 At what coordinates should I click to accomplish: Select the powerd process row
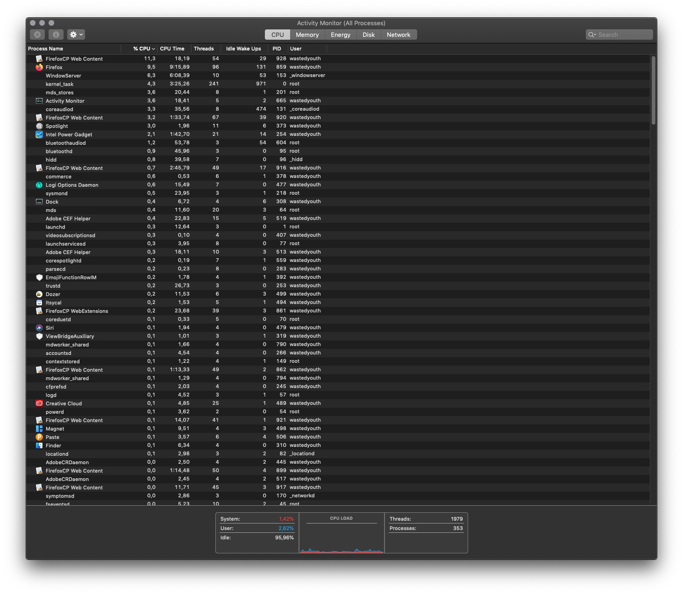(338, 412)
